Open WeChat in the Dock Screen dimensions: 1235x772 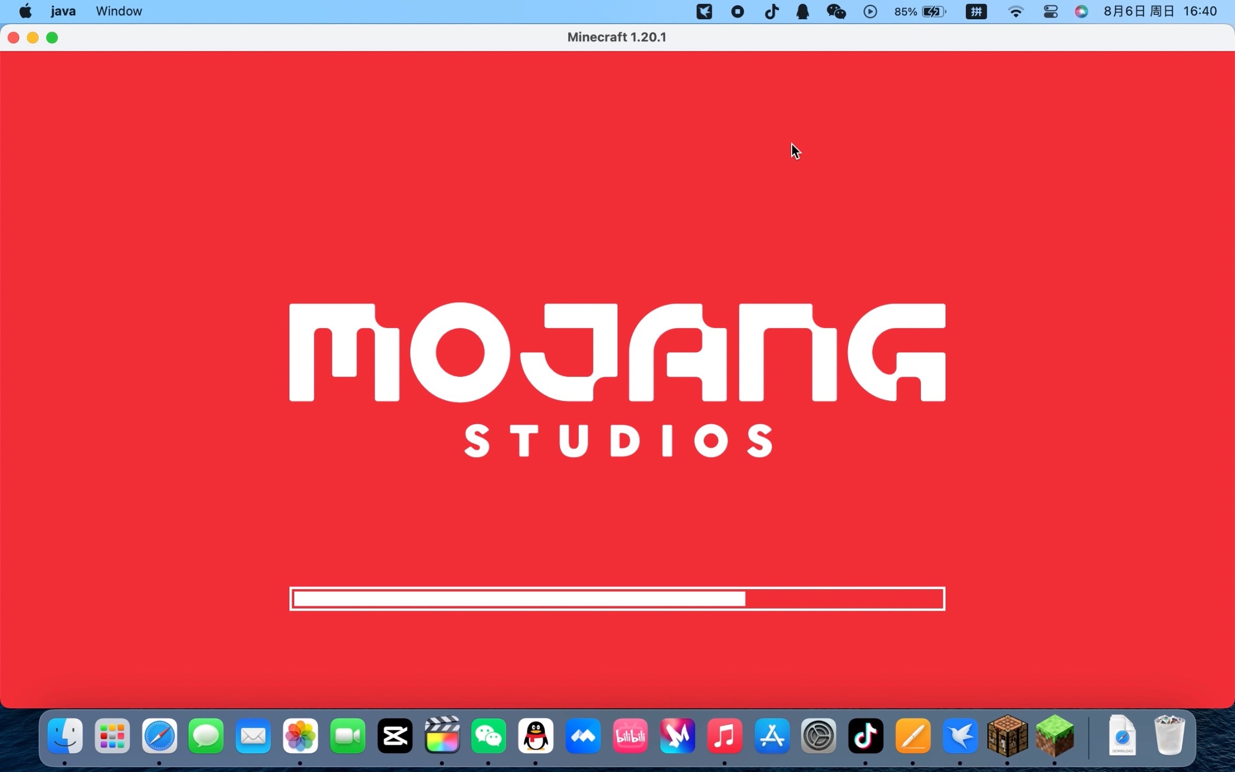pos(488,736)
